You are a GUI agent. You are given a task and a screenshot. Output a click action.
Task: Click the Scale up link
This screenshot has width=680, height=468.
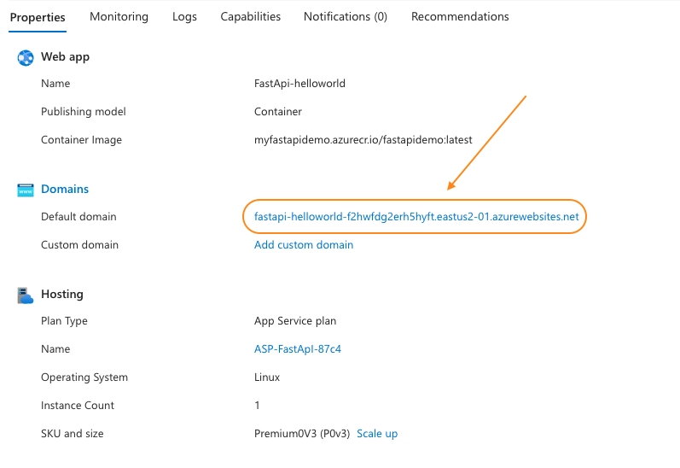377,433
